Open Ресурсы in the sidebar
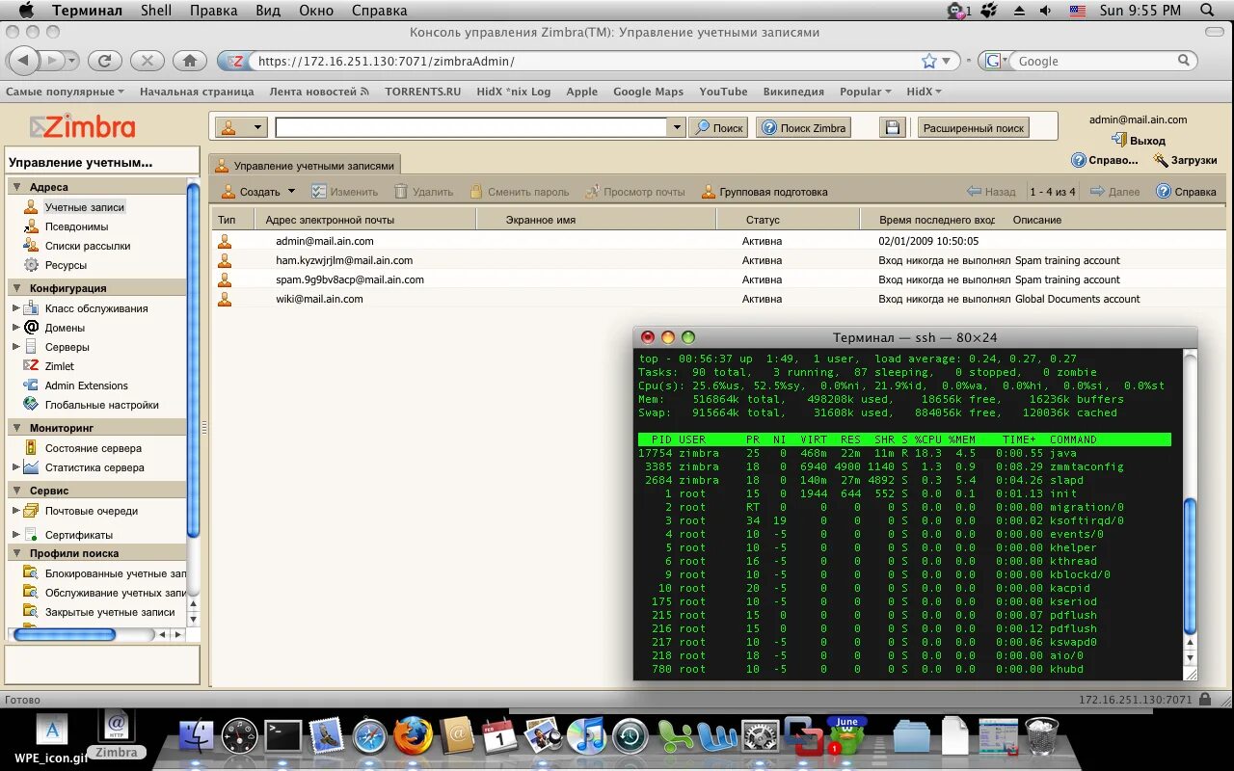This screenshot has height=771, width=1234. click(66, 265)
